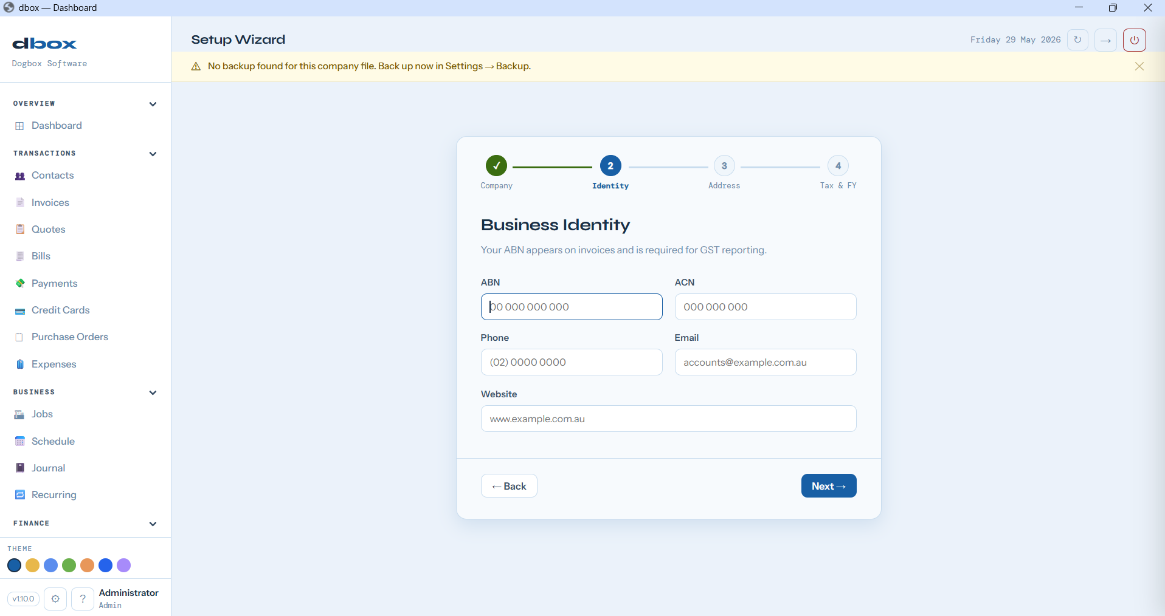Open Schedule in the sidebar

click(54, 442)
